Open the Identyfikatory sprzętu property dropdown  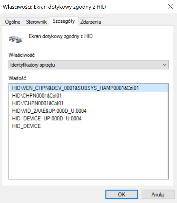(89, 65)
